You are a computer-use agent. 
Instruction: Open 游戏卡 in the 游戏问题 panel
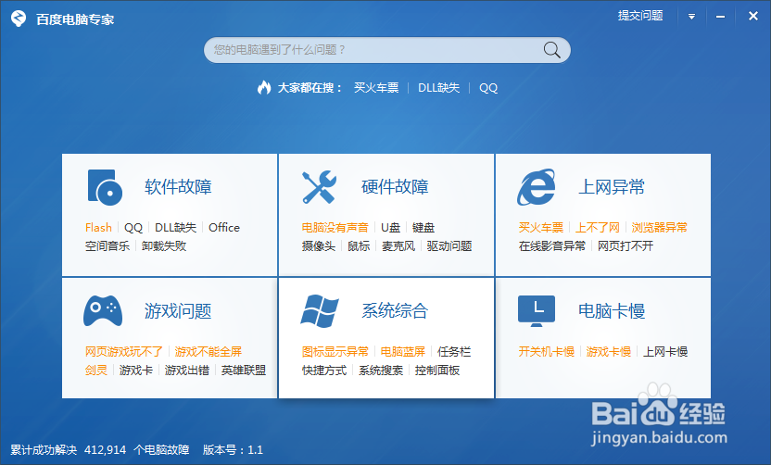(135, 371)
